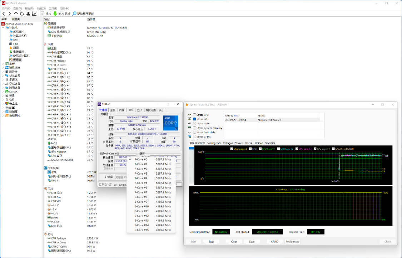Image resolution: width=402 pixels, height=258 pixels.
Task: Expand the 存储设备 tree node
Action: tap(3, 84)
